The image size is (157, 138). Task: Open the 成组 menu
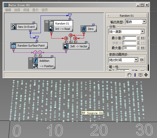tap(26, 10)
